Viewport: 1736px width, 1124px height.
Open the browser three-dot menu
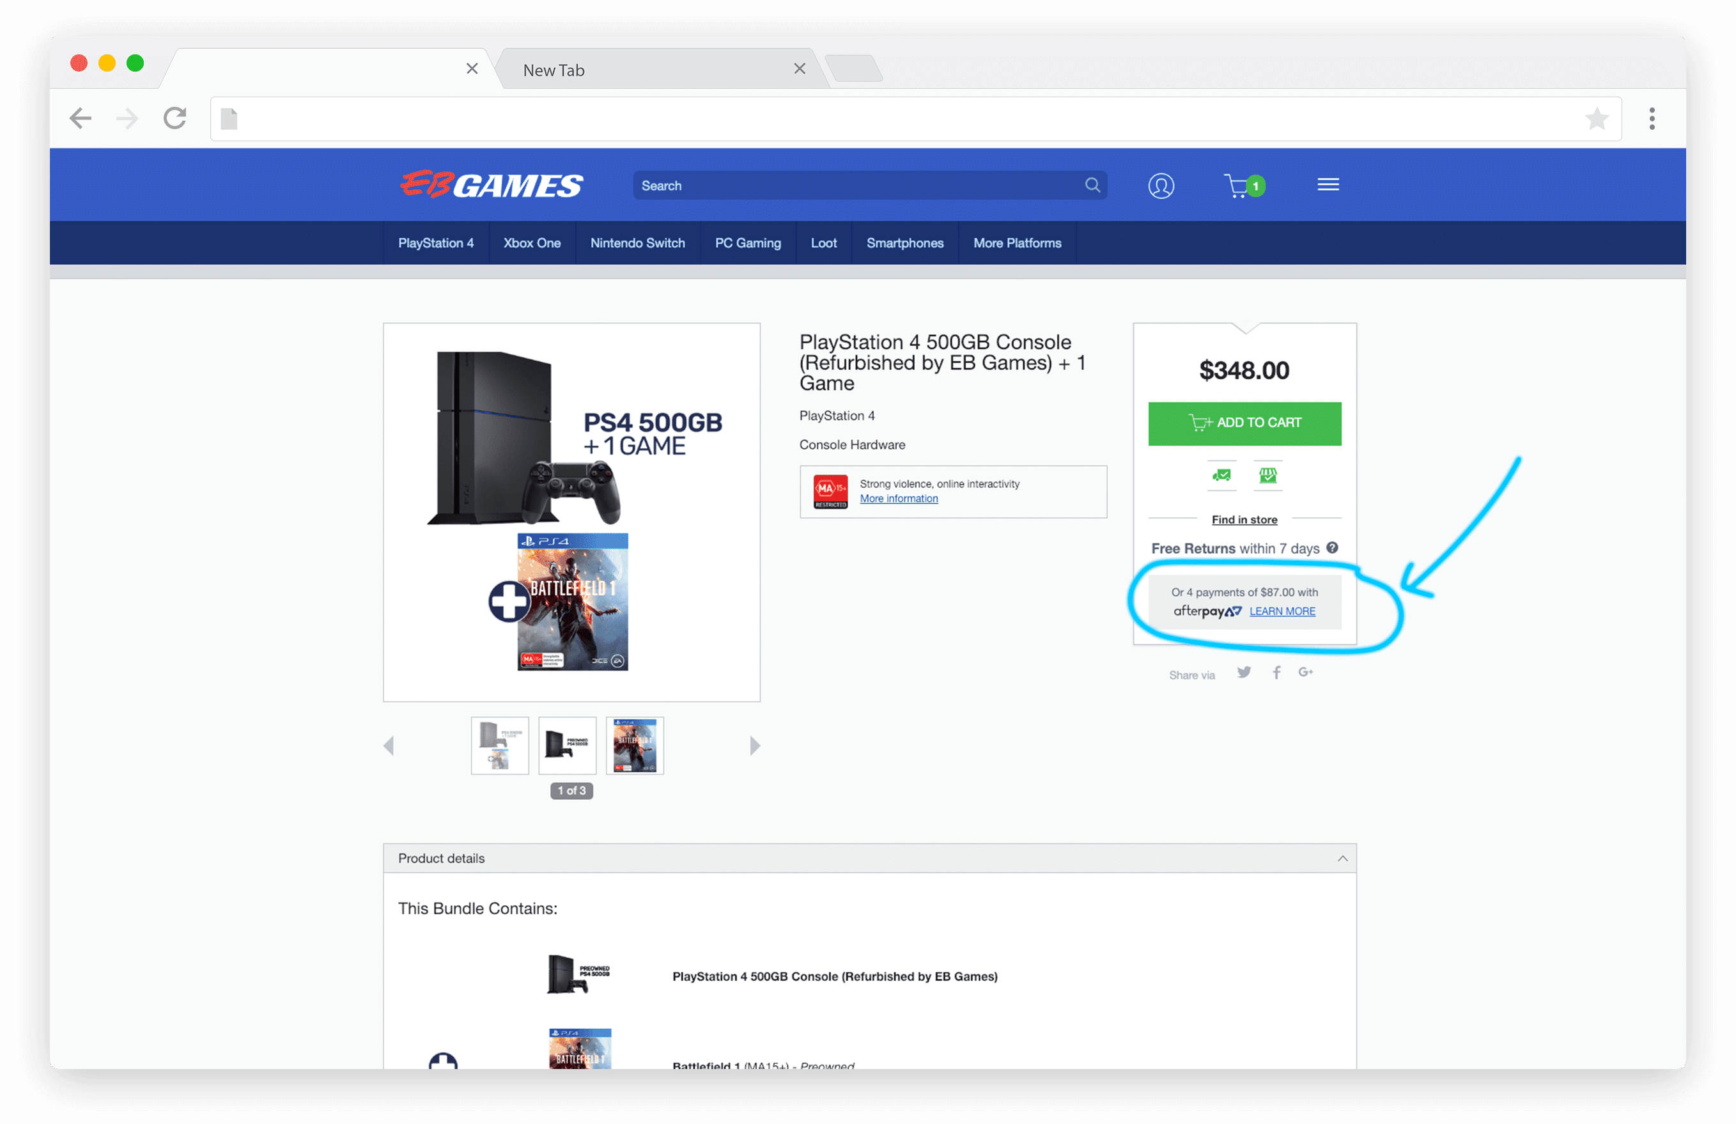pos(1652,118)
